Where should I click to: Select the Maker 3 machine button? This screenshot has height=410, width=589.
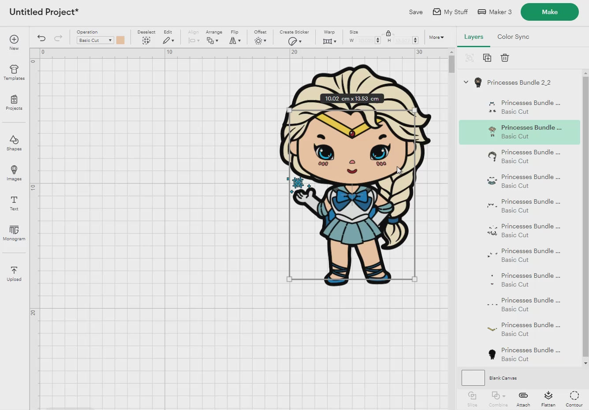click(x=495, y=12)
